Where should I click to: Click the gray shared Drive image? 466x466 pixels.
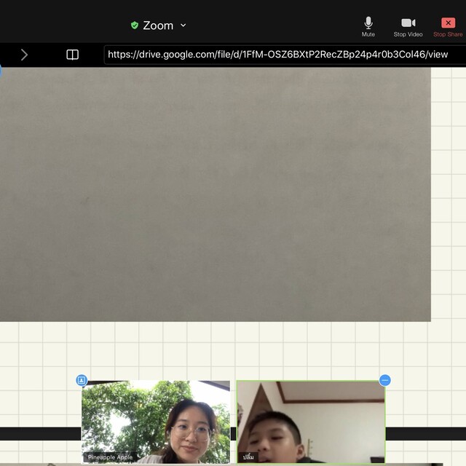pos(216,194)
